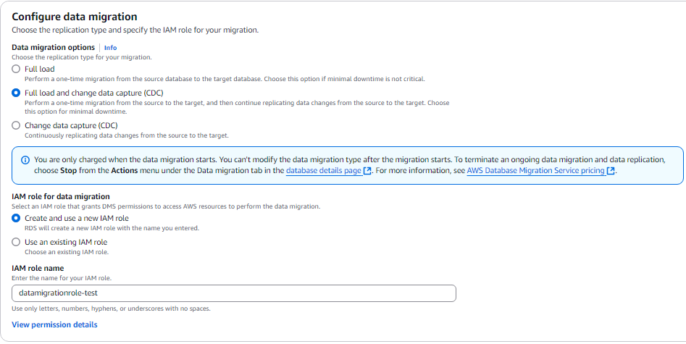The image size is (686, 344).
Task: Click the 'Configure data migration' heading
Action: (75, 17)
